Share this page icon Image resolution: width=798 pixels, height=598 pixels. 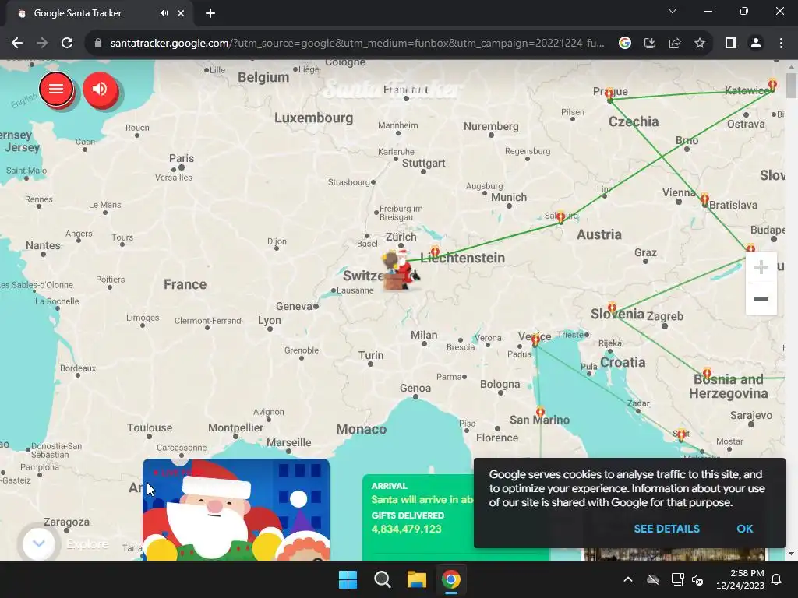(x=674, y=44)
